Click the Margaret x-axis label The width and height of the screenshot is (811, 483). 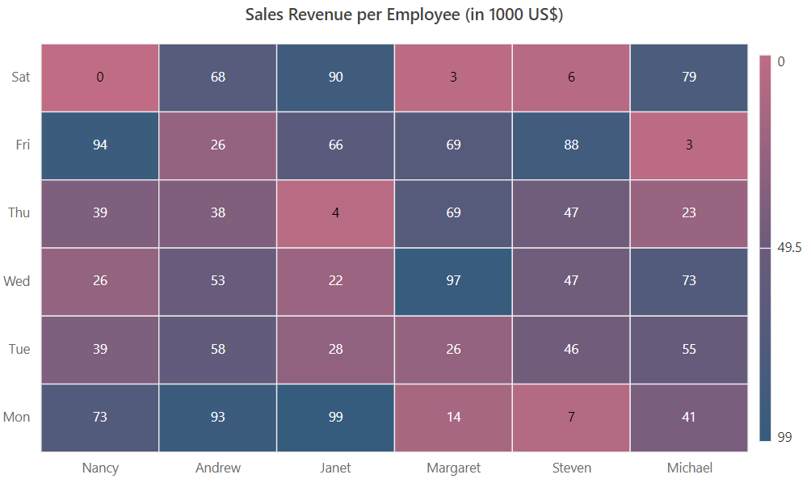454,468
